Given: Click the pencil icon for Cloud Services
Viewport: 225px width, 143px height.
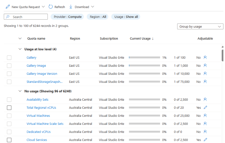Looking at the screenshot, I should pos(205,140).
